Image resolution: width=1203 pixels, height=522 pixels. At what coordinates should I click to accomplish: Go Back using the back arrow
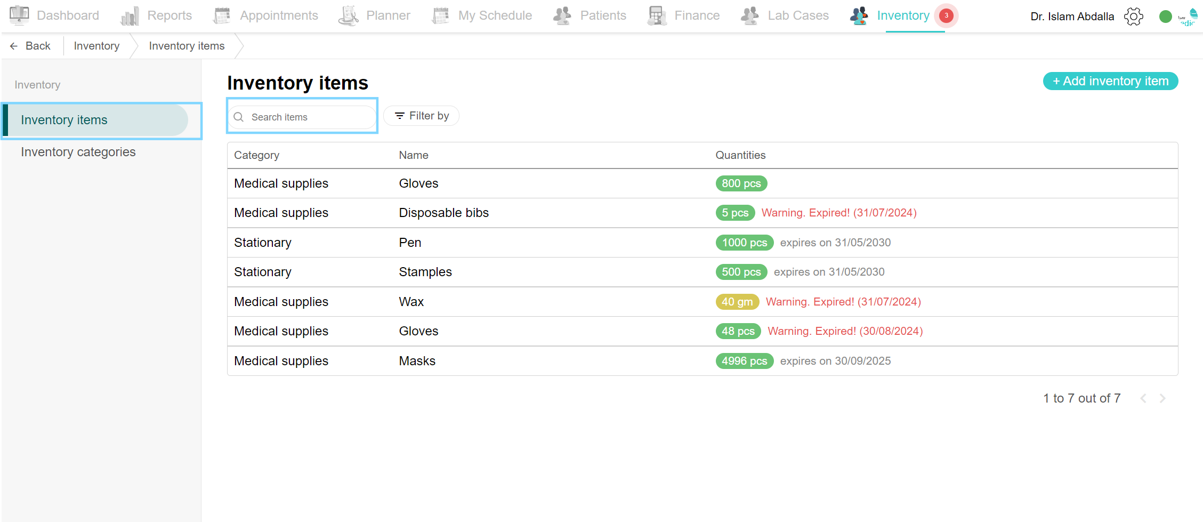click(30, 46)
